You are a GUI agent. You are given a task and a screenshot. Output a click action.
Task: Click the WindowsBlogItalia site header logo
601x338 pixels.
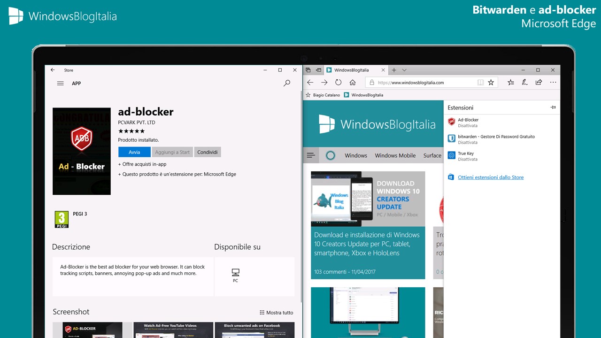point(378,124)
